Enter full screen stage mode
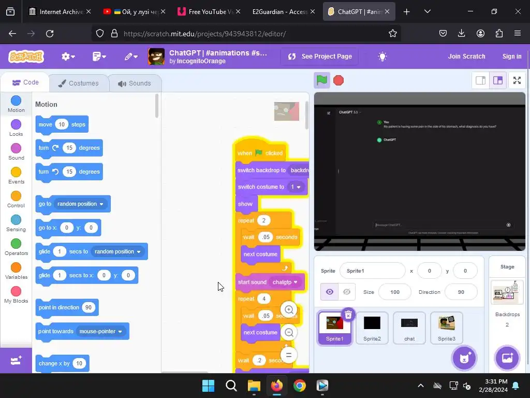Screen dimensions: 530x398 click(x=517, y=80)
